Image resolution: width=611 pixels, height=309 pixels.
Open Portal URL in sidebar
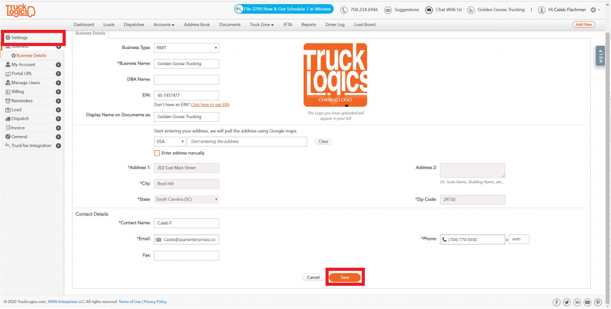[x=22, y=73]
